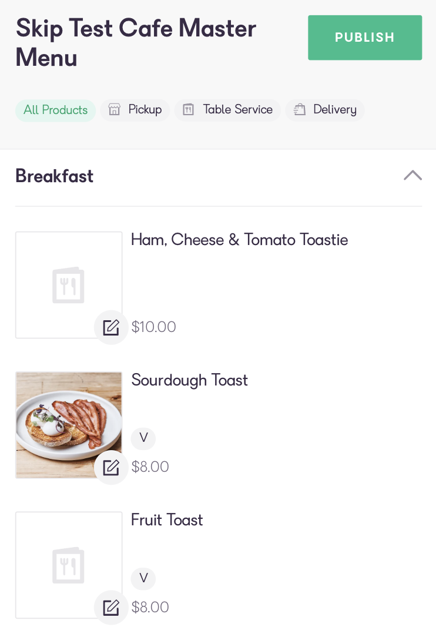Click the V tag on Sourdough Toast
Viewport: 436px width, 644px height.
143,438
